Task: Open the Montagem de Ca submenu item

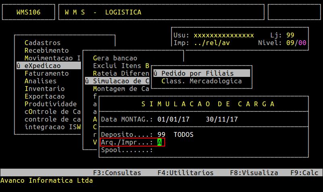Action: pos(121,89)
